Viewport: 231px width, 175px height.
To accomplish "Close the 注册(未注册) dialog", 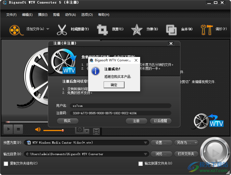I will coord(171,44).
